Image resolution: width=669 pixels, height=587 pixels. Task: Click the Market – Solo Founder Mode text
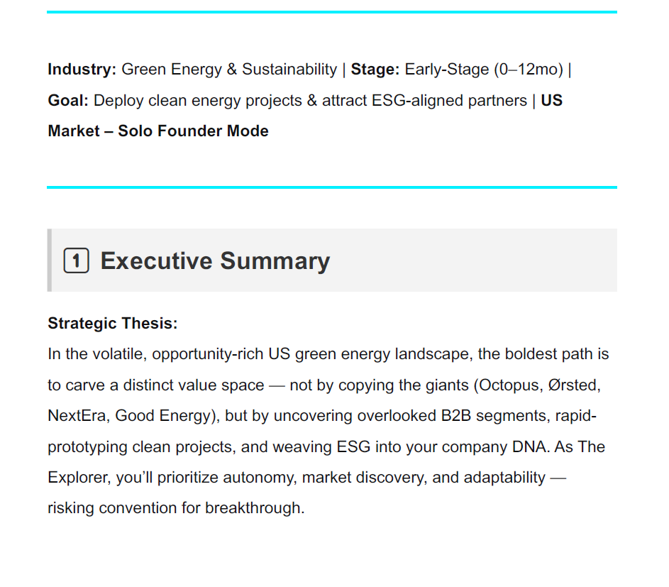tap(158, 131)
